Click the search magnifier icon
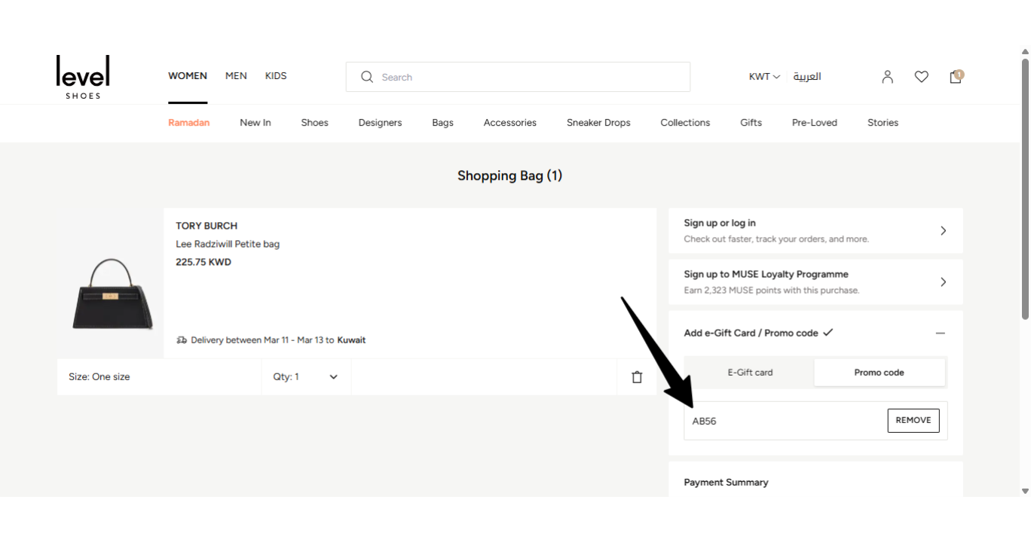The height and width of the screenshot is (542, 1031). click(367, 77)
